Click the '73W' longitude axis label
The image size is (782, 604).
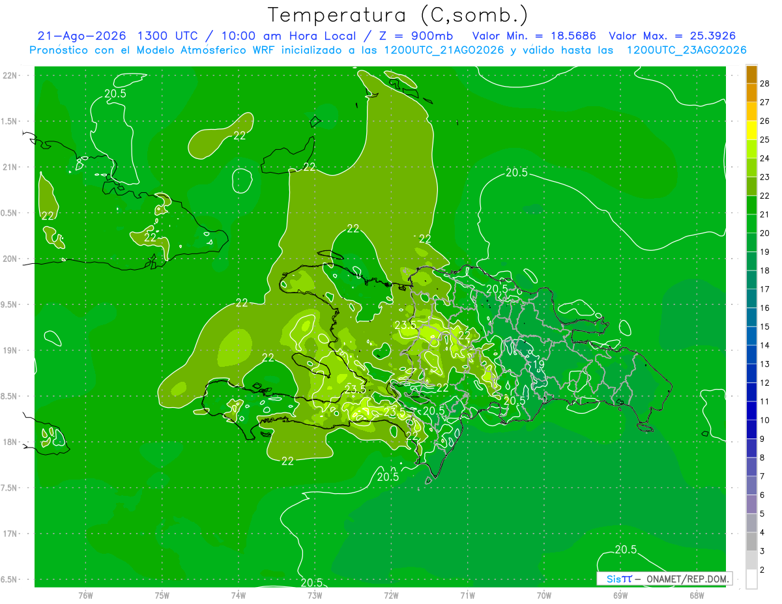(x=315, y=595)
